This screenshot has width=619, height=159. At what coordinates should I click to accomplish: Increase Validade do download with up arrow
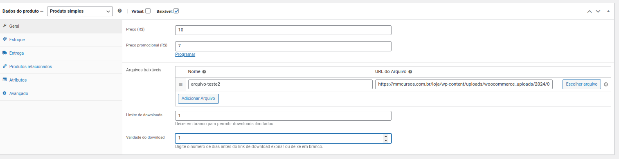tap(385, 137)
